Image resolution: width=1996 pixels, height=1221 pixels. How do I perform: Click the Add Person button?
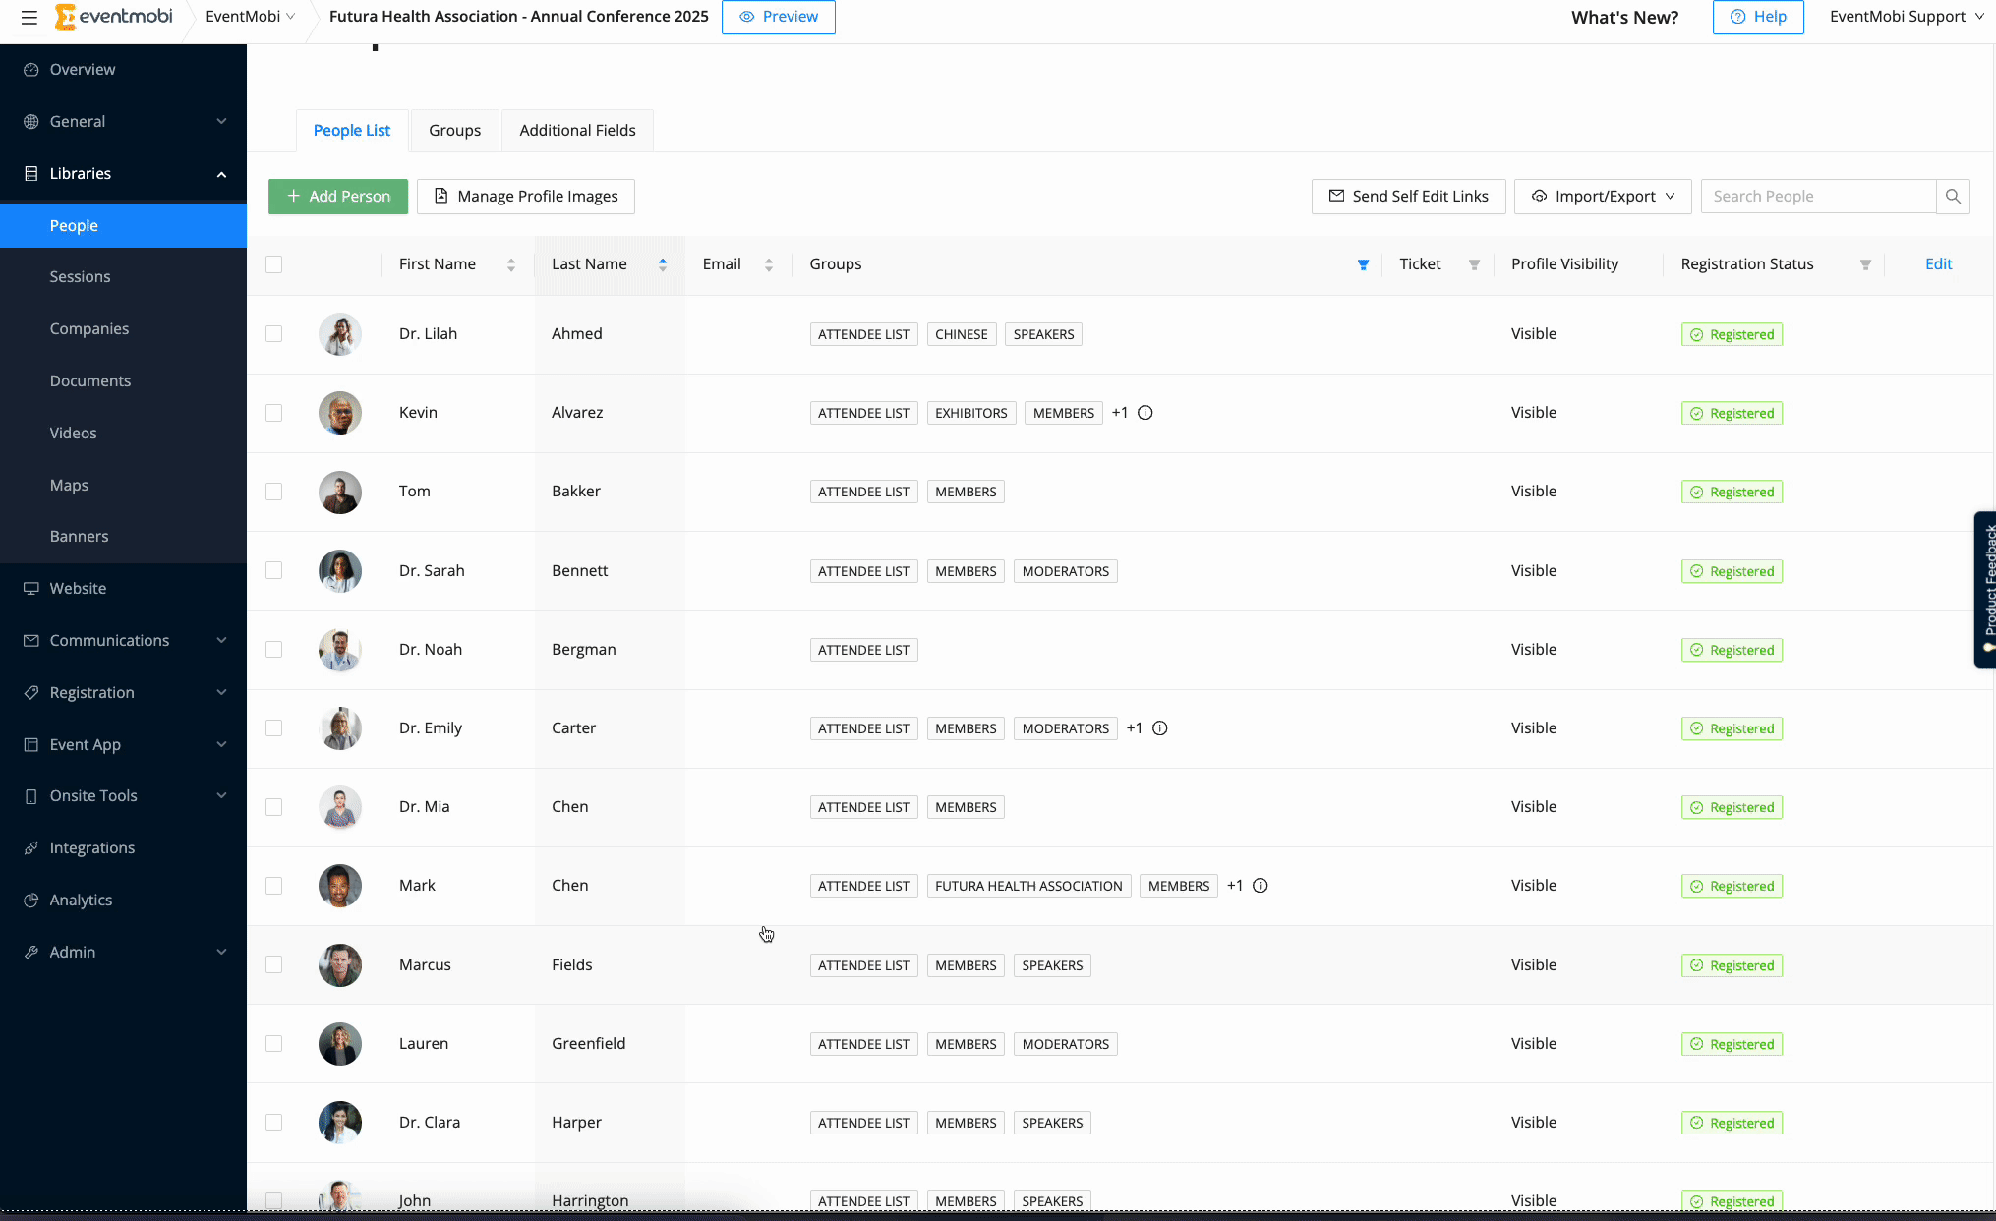(338, 197)
